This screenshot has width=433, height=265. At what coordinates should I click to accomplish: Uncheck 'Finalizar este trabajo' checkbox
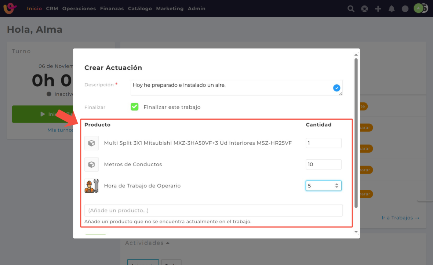point(135,107)
